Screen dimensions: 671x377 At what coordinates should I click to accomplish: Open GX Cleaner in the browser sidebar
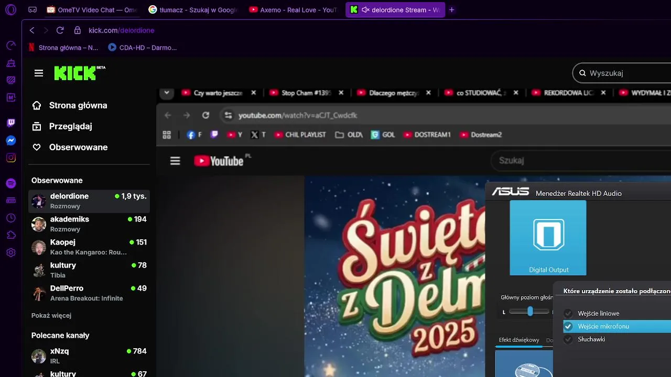[10, 63]
